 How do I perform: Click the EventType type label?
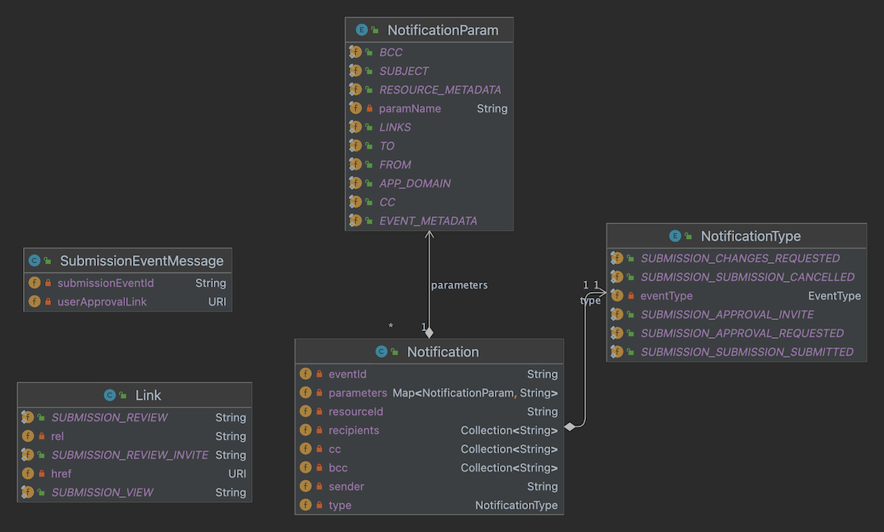pos(835,296)
